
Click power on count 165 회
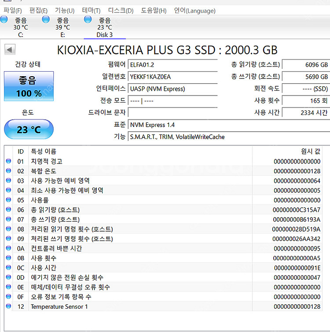[306, 100]
